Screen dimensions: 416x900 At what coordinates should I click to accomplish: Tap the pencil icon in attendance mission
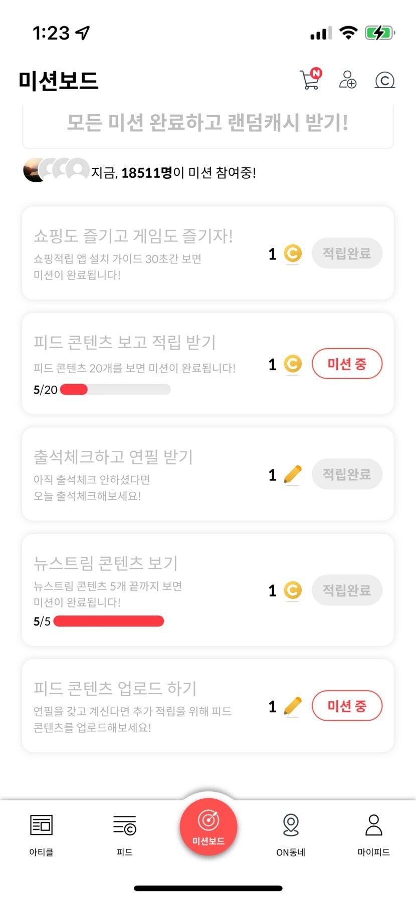coord(293,474)
